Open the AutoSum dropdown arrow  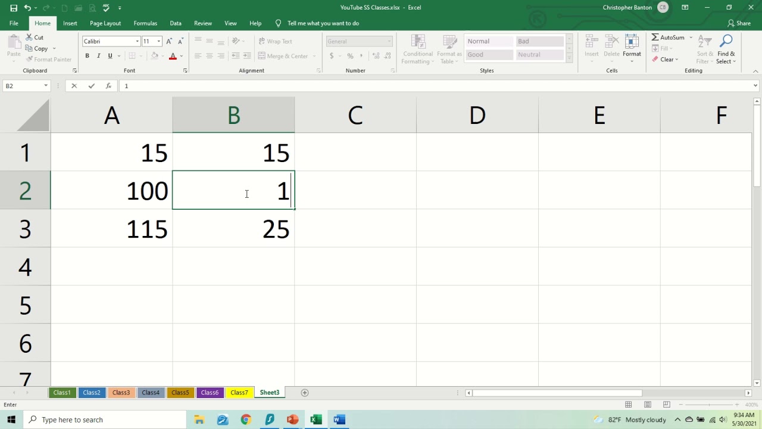point(691,38)
